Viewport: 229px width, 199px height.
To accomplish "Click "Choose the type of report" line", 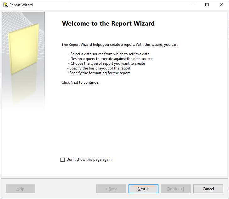I will (x=106, y=63).
